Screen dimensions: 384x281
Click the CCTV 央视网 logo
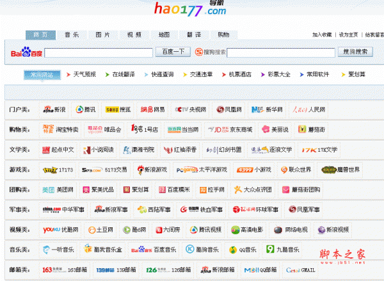pyautogui.click(x=182, y=109)
